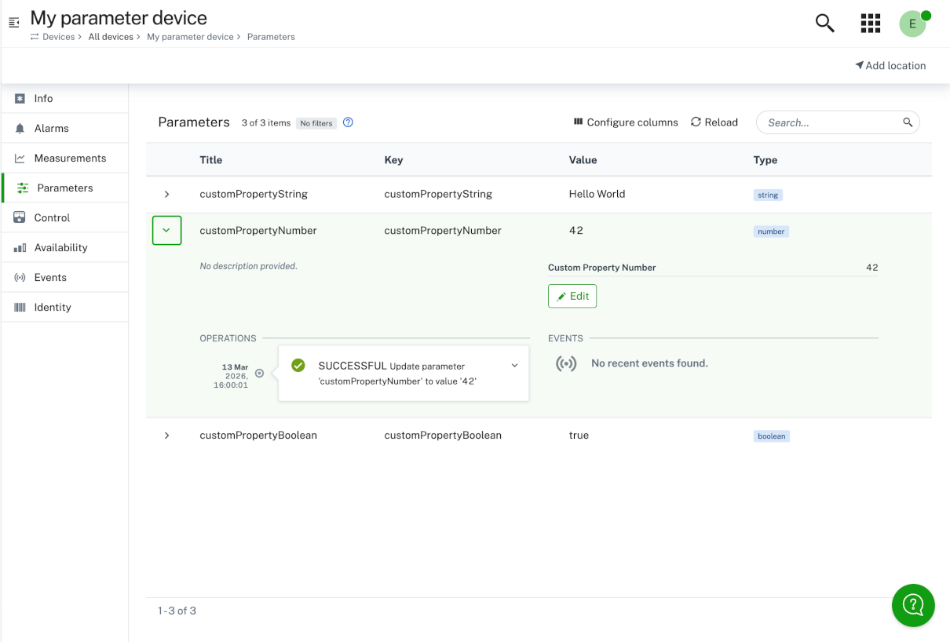Click Edit for Custom Property Number
This screenshot has width=950, height=642.
(x=572, y=296)
